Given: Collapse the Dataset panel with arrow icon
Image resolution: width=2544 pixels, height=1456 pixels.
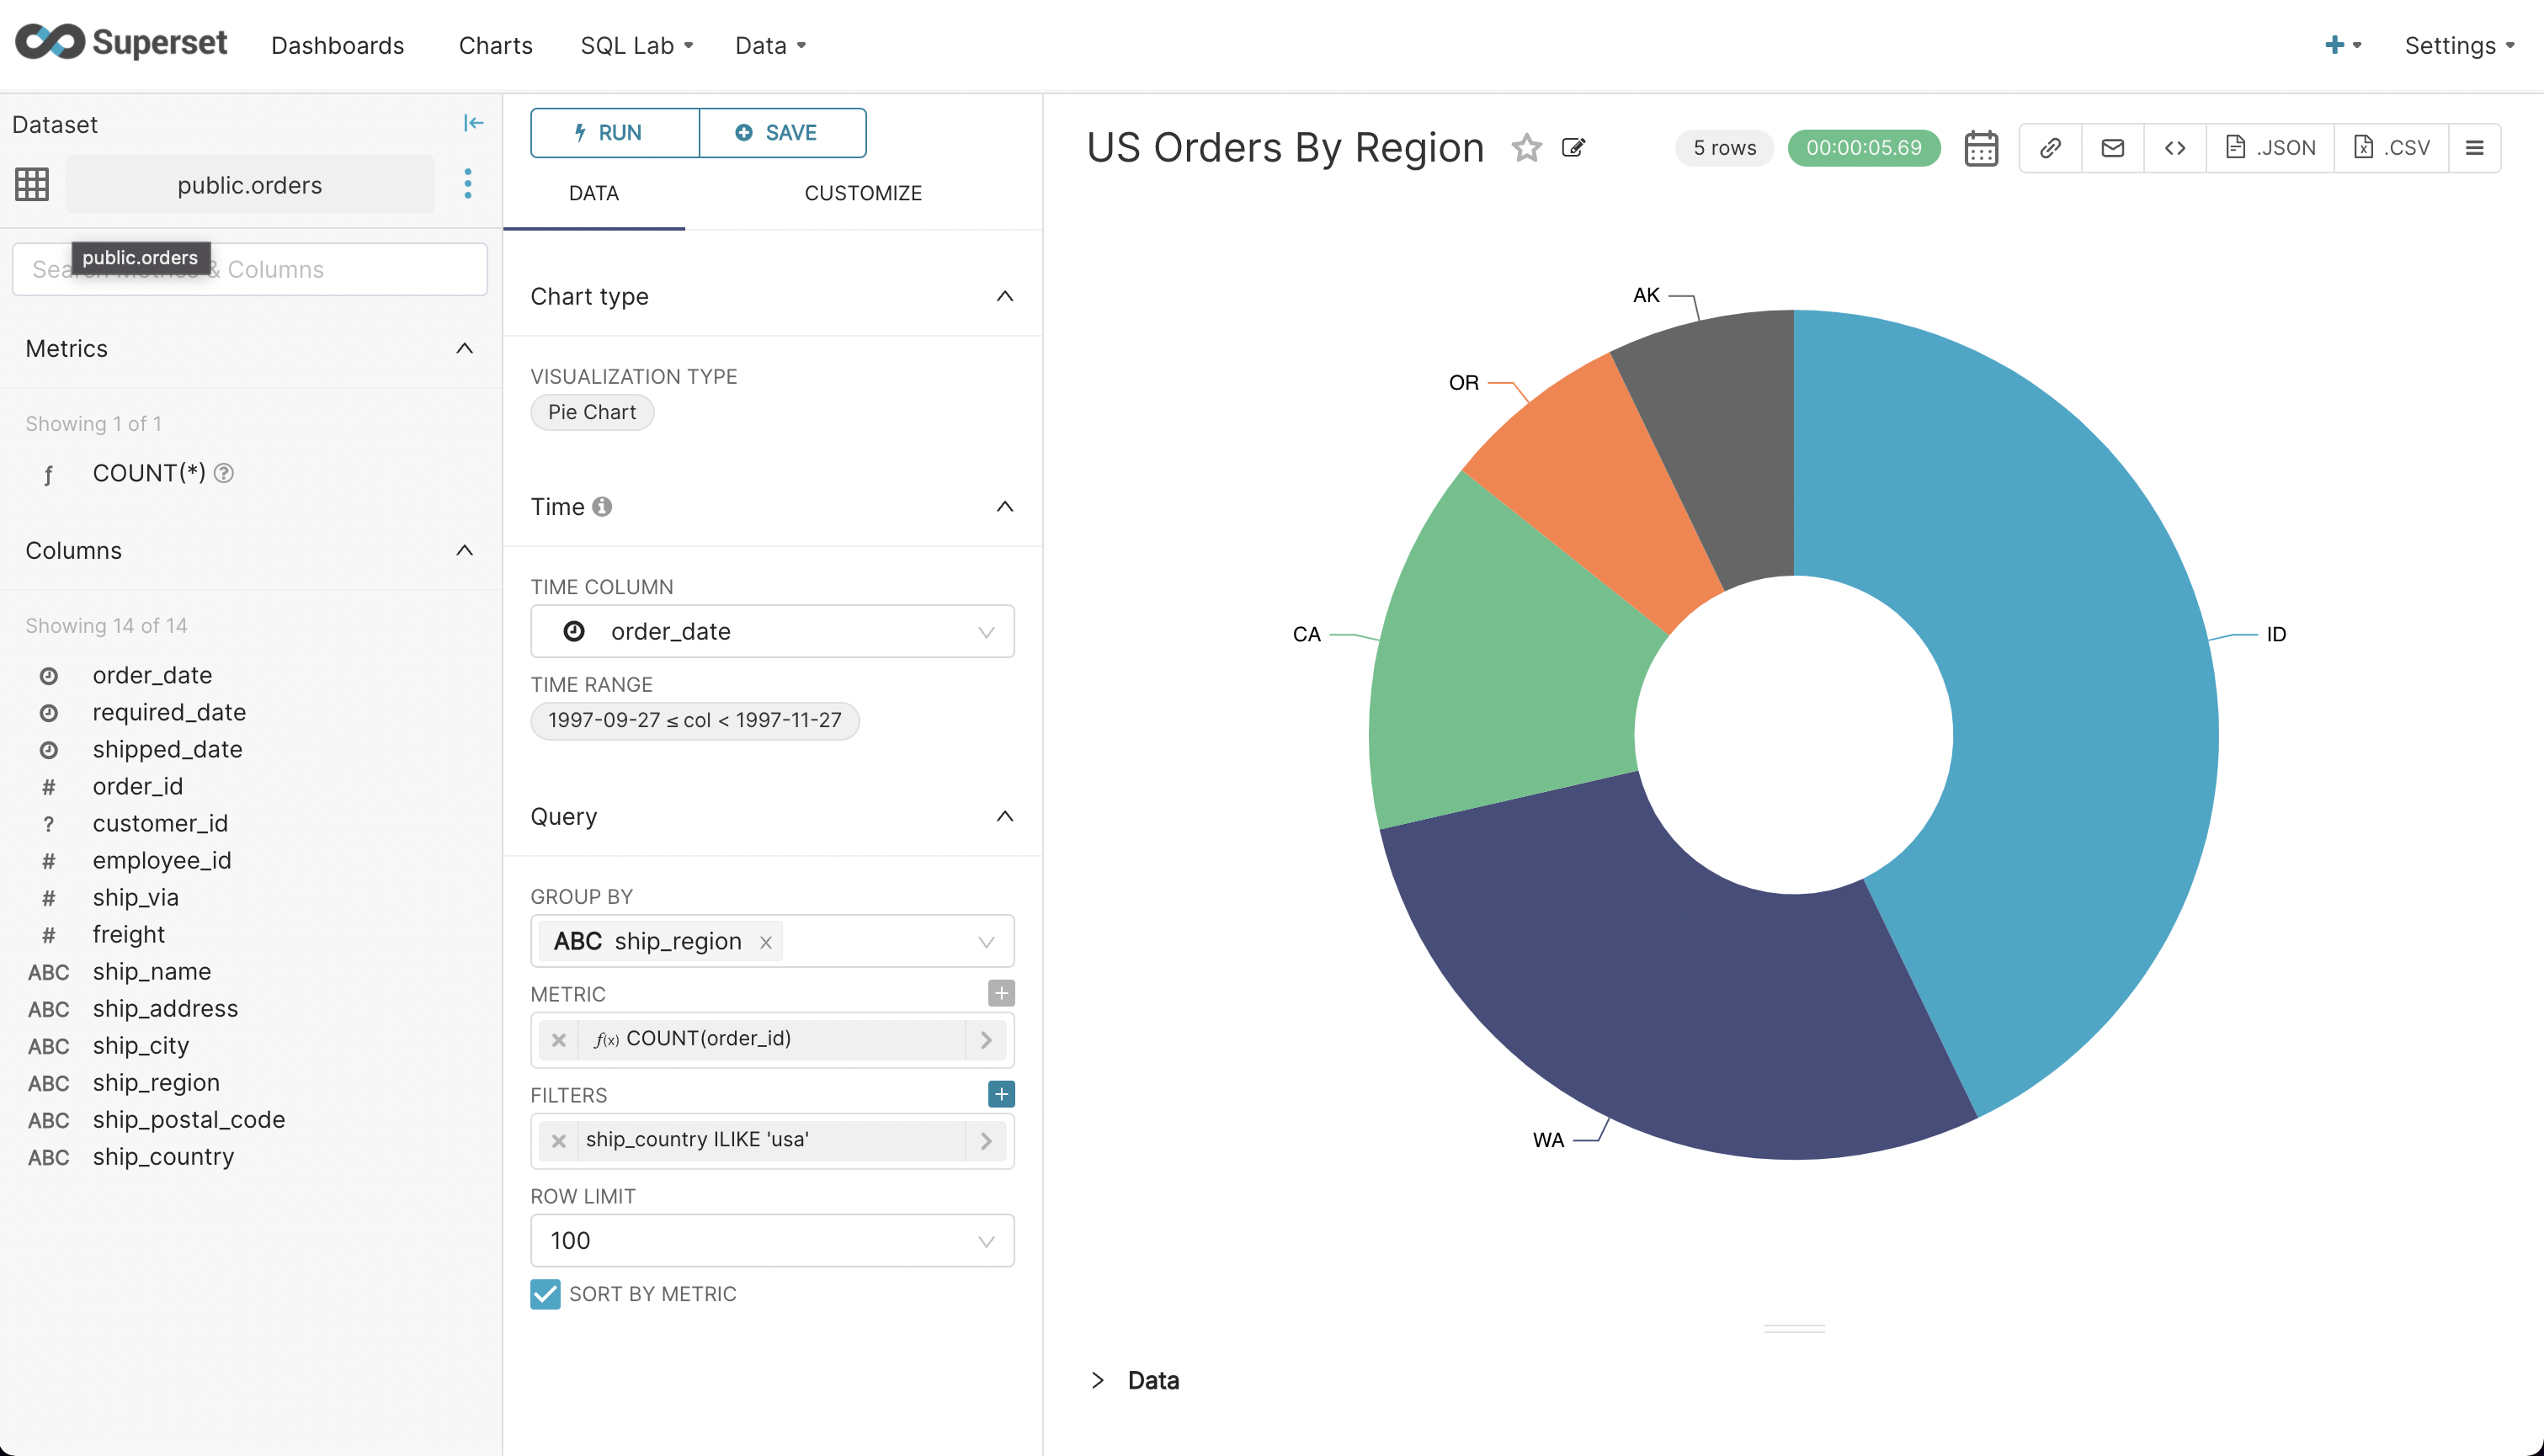Looking at the screenshot, I should pyautogui.click(x=473, y=122).
